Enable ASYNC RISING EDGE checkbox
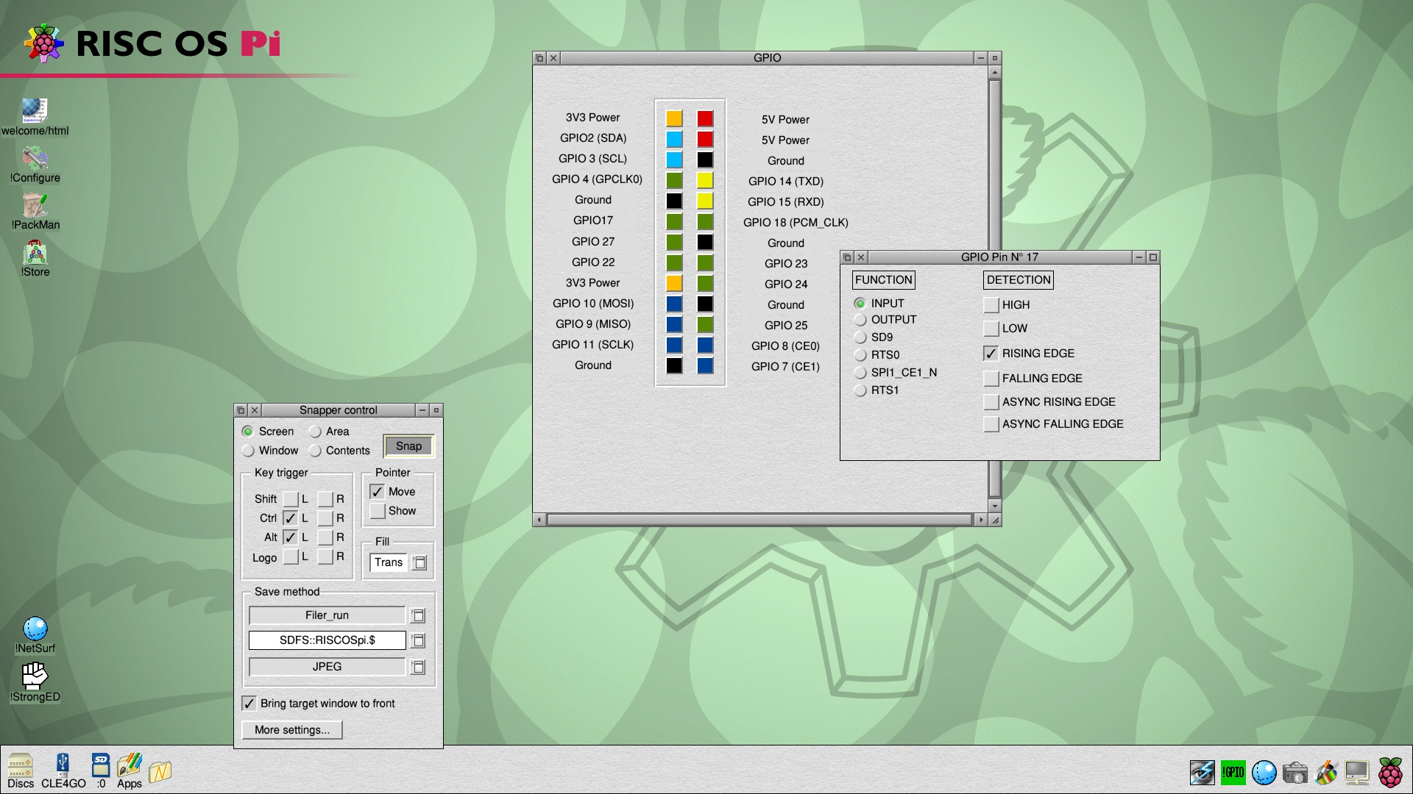The height and width of the screenshot is (794, 1413). [991, 402]
